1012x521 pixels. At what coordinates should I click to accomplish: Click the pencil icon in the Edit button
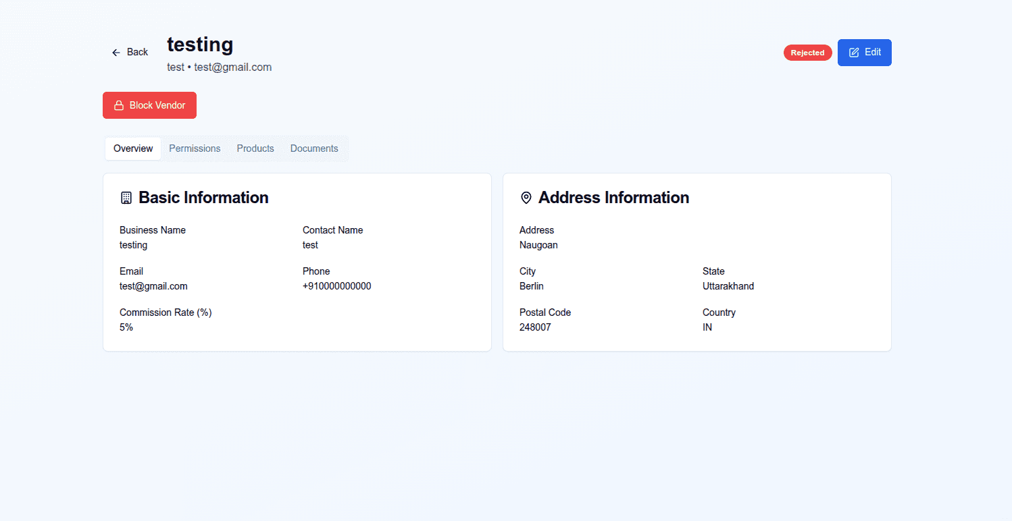854,53
